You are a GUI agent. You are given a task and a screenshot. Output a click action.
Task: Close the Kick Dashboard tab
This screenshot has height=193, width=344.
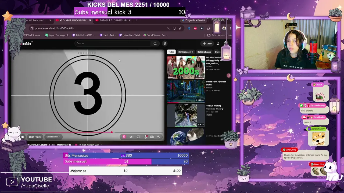[50, 20]
